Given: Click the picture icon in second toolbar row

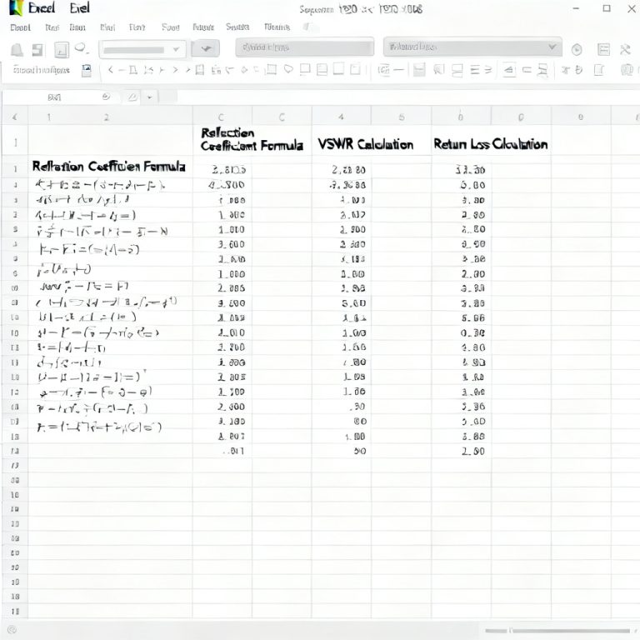Looking at the screenshot, I should pyautogui.click(x=87, y=70).
